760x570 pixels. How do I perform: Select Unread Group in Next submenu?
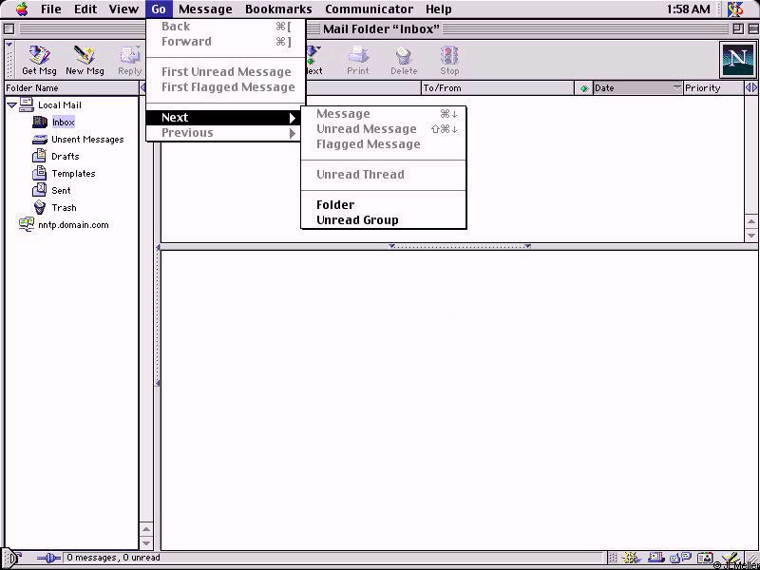tap(357, 220)
